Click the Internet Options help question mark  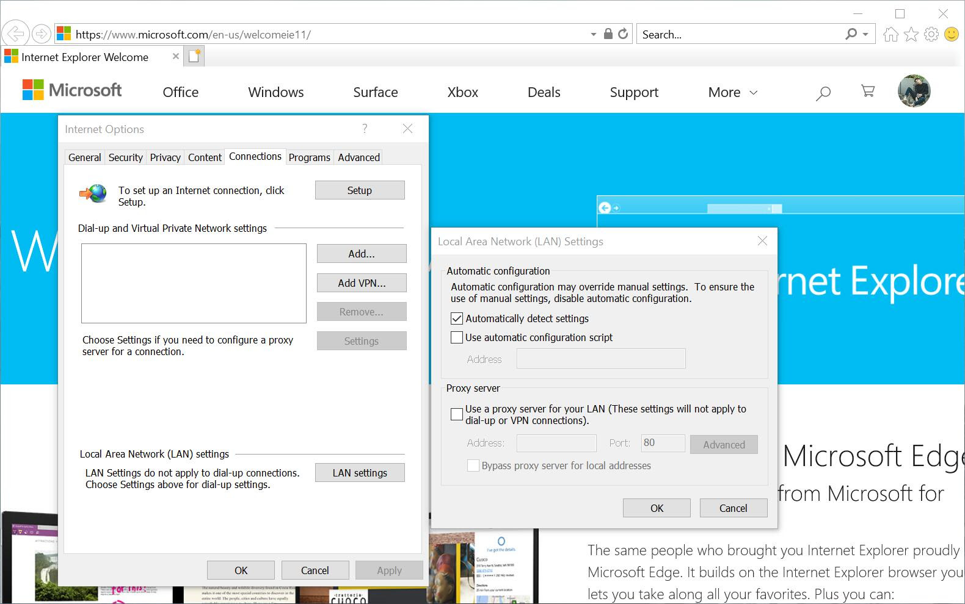[365, 128]
